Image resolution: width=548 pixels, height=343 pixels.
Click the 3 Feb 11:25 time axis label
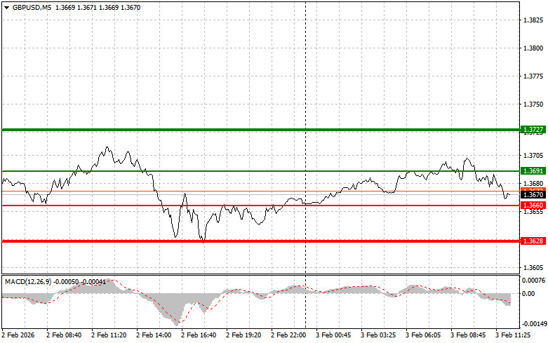(513, 335)
